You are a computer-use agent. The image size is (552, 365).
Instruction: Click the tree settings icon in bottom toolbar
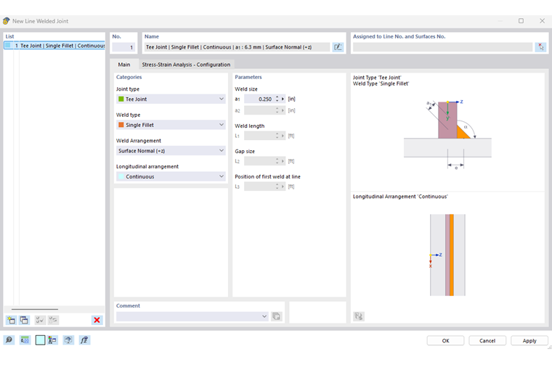tap(52, 340)
